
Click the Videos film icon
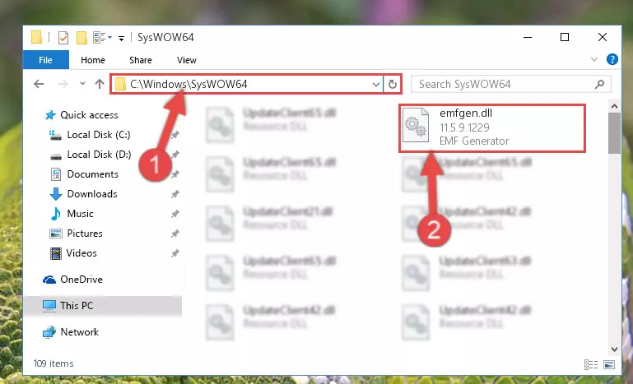click(56, 253)
